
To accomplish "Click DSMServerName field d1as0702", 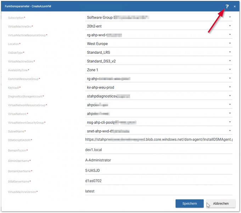I will click(x=159, y=181).
